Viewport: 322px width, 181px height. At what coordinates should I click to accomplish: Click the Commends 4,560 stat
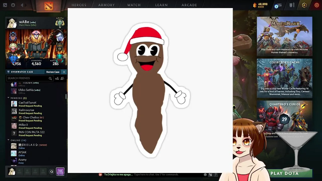point(36,63)
